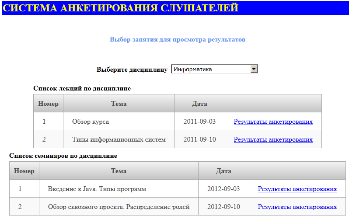The image size is (349, 219).
Task: Click the label Выберите дисциплину
Action: pyautogui.click(x=132, y=70)
